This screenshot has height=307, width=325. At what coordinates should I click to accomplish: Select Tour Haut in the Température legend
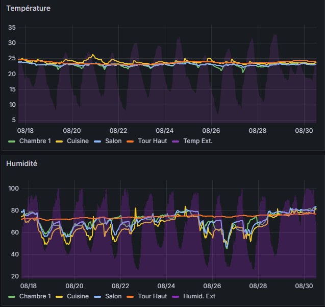[152, 141]
